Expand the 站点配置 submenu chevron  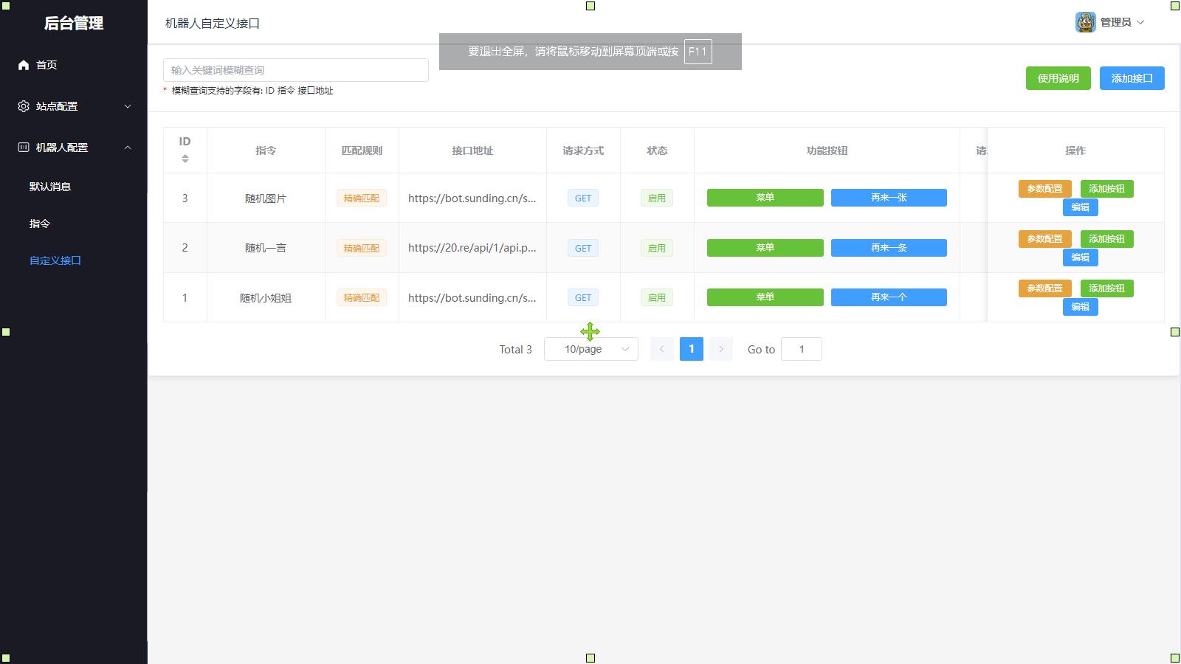[x=128, y=106]
